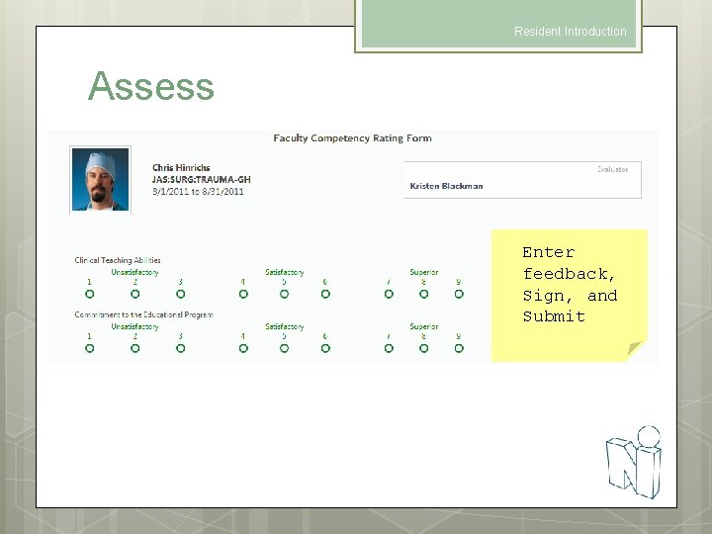Pick rating 9 for Clinical Teaching Abilities
This screenshot has width=712, height=534.
(459, 295)
